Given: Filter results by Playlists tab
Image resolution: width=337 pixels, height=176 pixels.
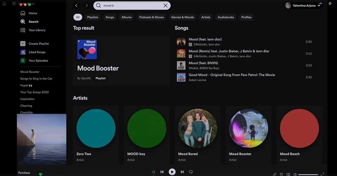Looking at the screenshot, I should click(92, 17).
